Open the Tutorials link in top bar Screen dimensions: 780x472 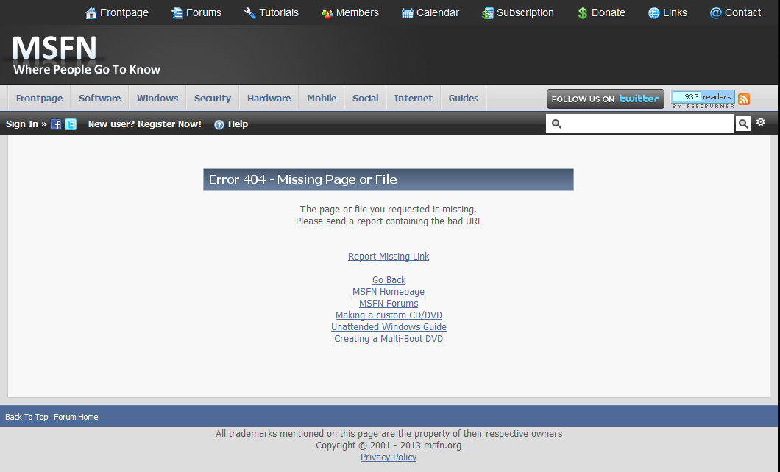pyautogui.click(x=279, y=13)
